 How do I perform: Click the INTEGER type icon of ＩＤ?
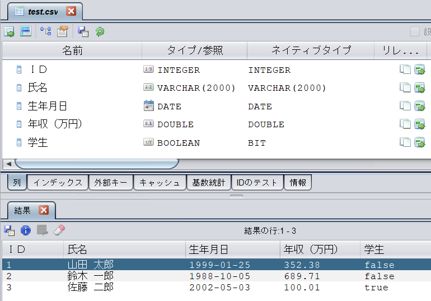point(148,69)
